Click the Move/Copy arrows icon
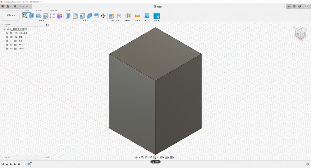The width and height of the screenshot is (311, 168). (x=103, y=16)
